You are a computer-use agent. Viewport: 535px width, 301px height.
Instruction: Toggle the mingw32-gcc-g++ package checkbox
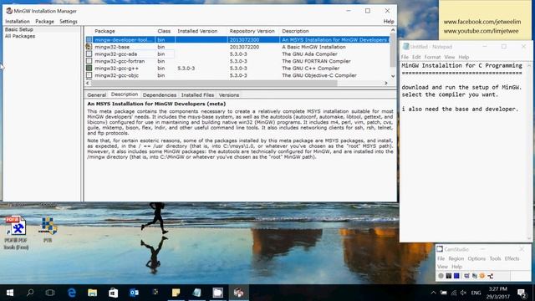pyautogui.click(x=89, y=69)
